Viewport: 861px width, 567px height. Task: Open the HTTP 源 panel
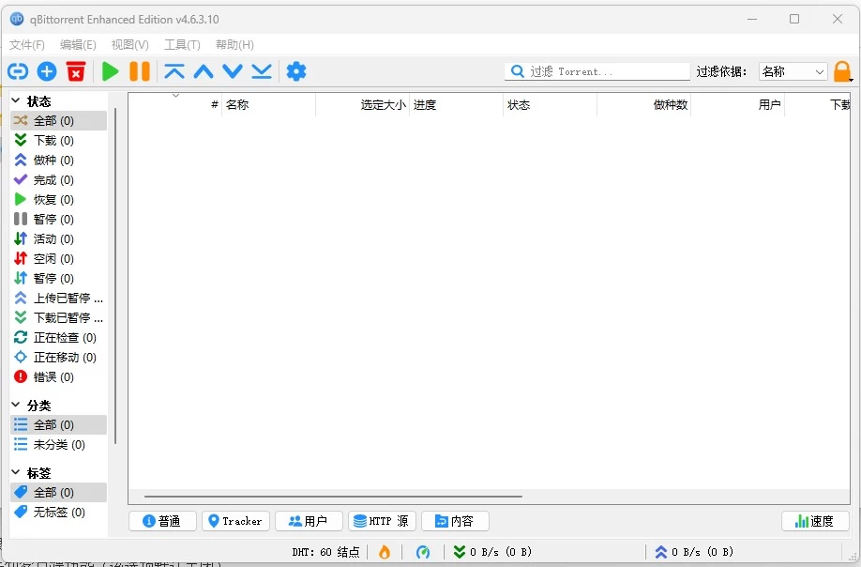pos(382,521)
